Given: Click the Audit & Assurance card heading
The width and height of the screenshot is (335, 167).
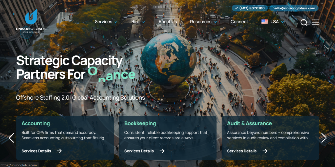Looking at the screenshot, I should 249,123.
